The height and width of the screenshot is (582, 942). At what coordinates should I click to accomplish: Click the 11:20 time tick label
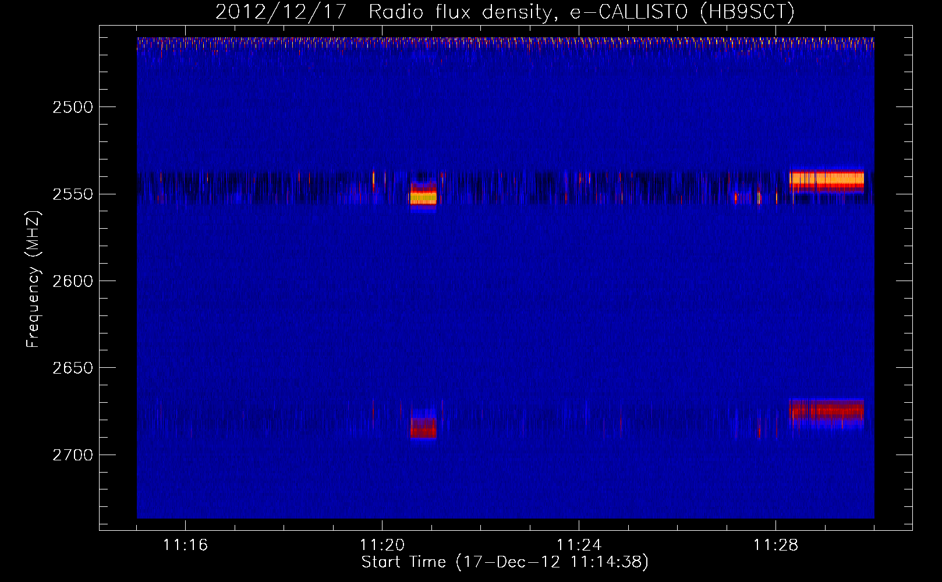click(382, 545)
